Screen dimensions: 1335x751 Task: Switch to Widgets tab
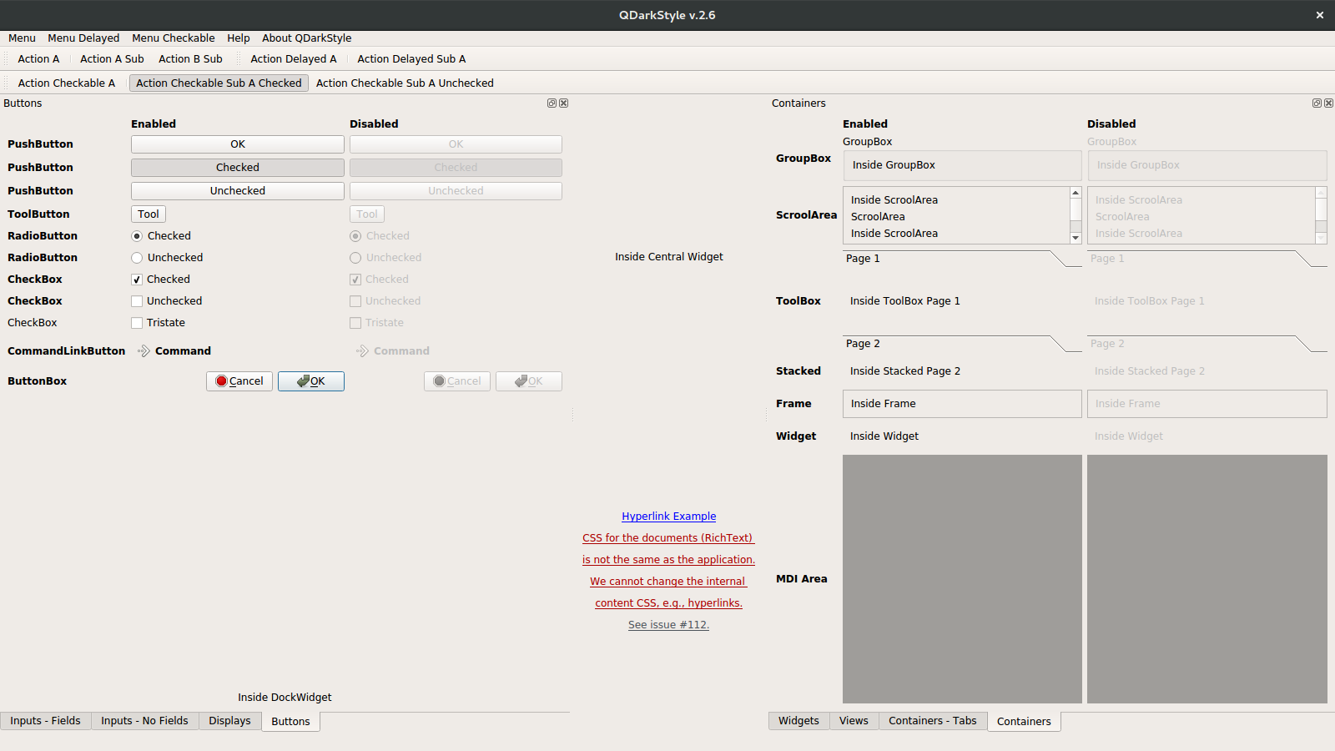coord(798,721)
